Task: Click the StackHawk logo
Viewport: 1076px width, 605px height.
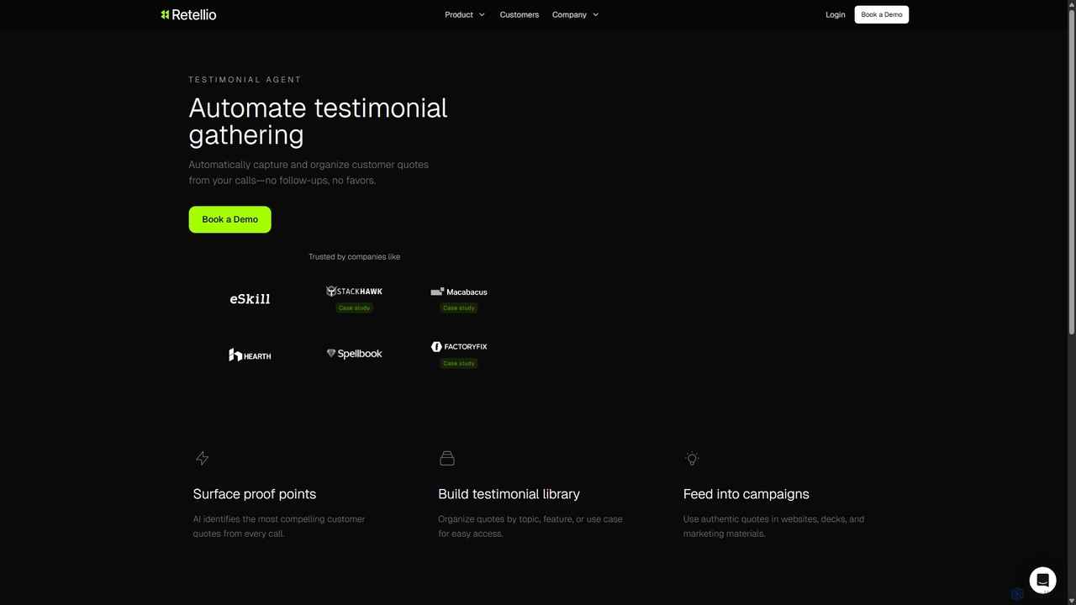Action: click(x=354, y=291)
